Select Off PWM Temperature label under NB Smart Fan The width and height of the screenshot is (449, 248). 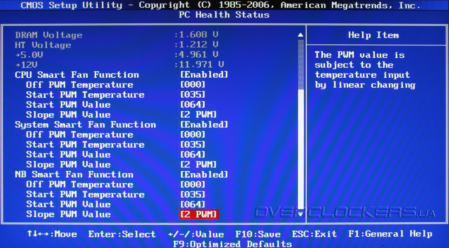tap(80, 184)
